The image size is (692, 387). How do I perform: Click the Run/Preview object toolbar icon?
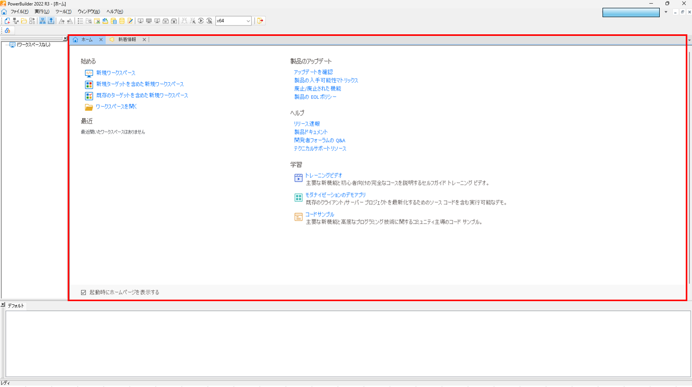tap(32, 21)
